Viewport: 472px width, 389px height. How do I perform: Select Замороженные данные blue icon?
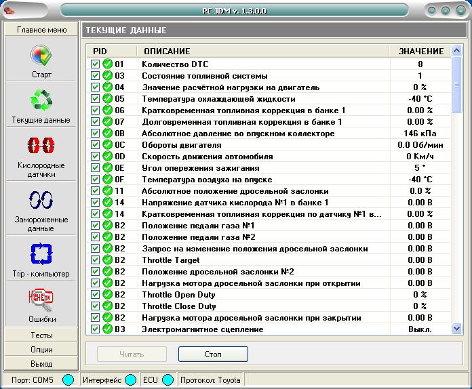point(41,200)
